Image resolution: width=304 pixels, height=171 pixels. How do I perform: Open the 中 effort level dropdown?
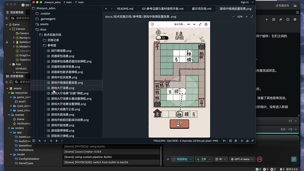[221, 159]
